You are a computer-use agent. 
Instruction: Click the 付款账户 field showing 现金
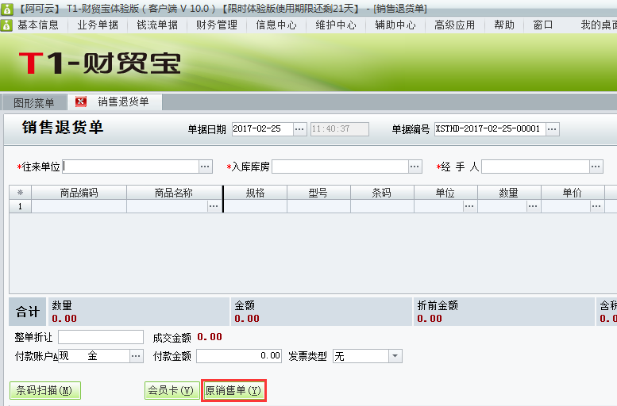pos(94,356)
